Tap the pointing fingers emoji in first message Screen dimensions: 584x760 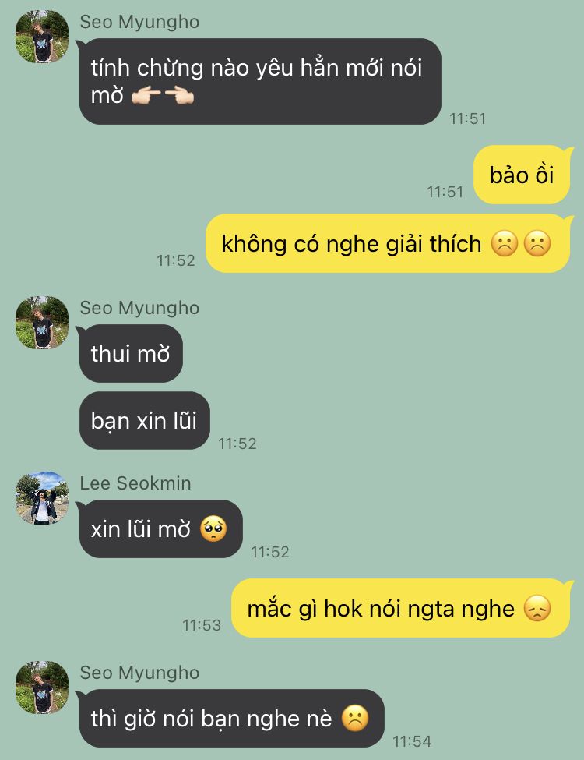click(163, 96)
